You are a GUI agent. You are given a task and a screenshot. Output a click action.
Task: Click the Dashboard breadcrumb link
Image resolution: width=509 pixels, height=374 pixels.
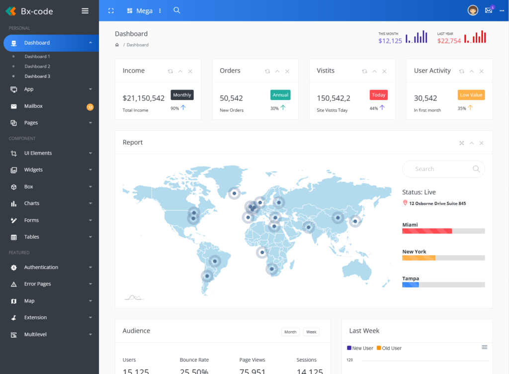[138, 45]
